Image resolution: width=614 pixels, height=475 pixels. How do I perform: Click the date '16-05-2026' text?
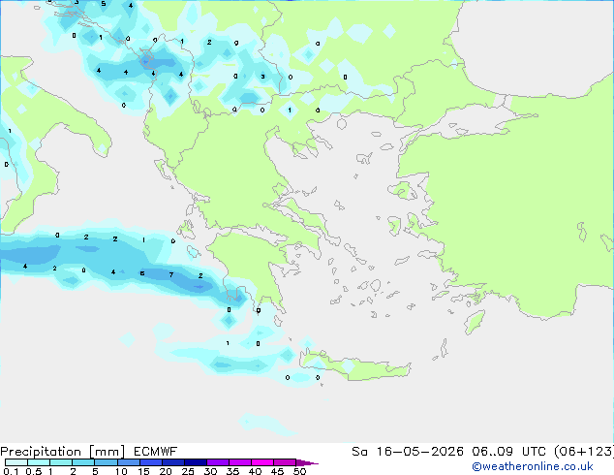pos(420,452)
